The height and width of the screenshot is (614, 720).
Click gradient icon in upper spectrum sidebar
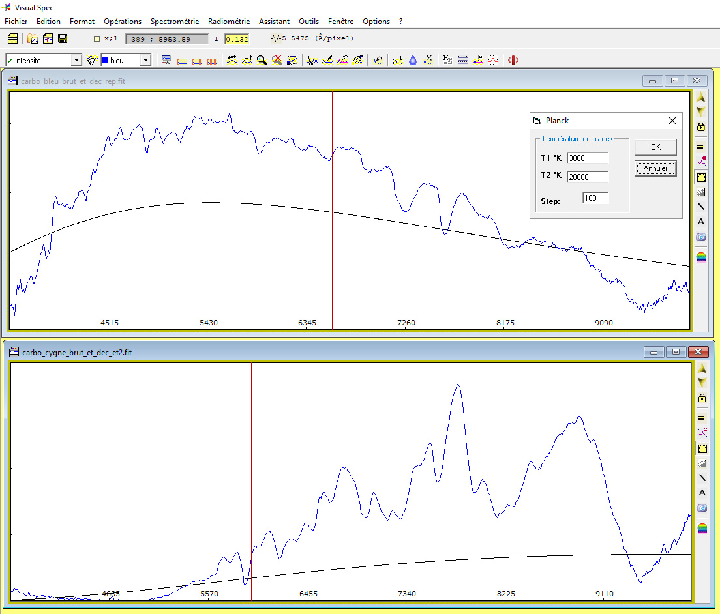[x=700, y=192]
